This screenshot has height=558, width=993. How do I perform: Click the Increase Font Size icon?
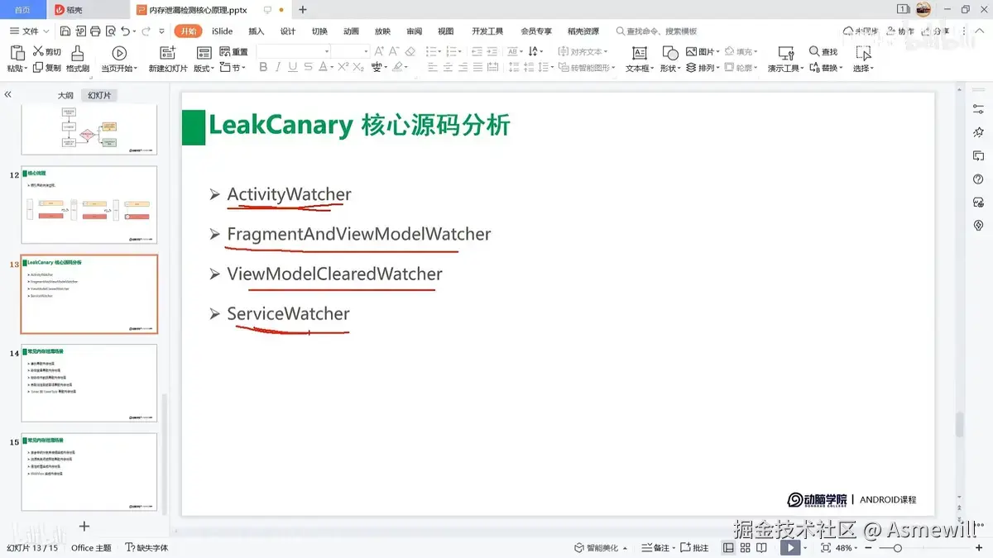tap(379, 51)
